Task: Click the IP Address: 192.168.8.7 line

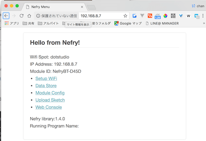Action: 54,64
